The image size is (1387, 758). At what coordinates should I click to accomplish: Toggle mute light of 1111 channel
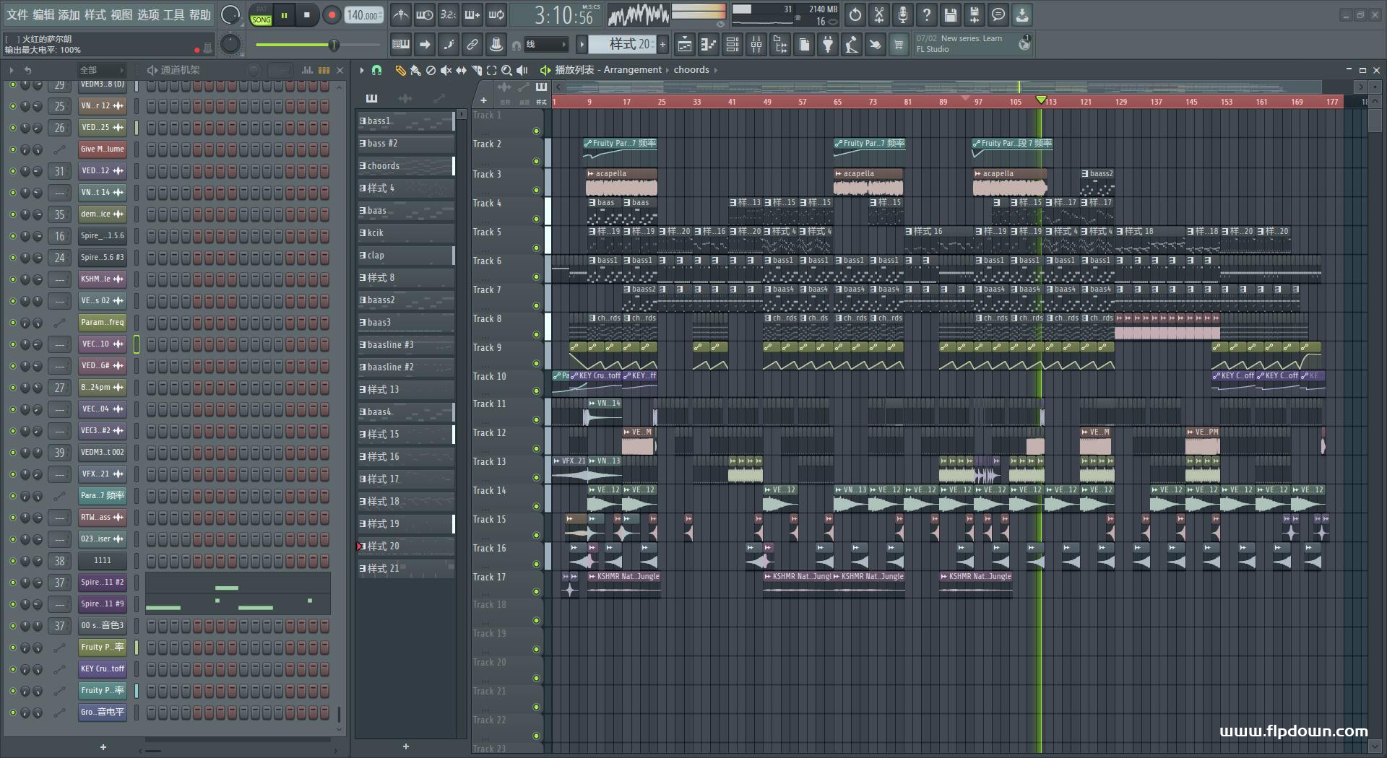12,561
